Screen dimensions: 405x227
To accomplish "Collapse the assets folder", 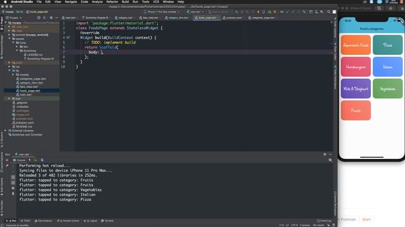I will (x=9, y=38).
